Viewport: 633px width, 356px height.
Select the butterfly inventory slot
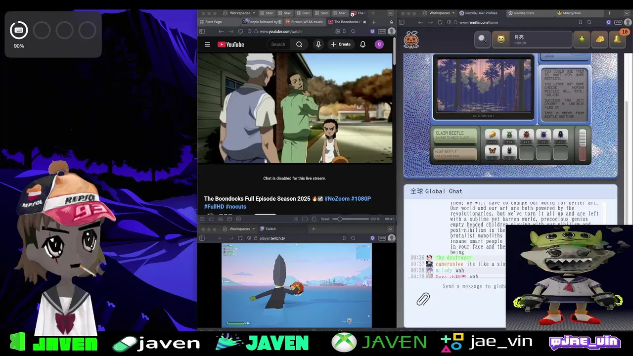tap(492, 152)
